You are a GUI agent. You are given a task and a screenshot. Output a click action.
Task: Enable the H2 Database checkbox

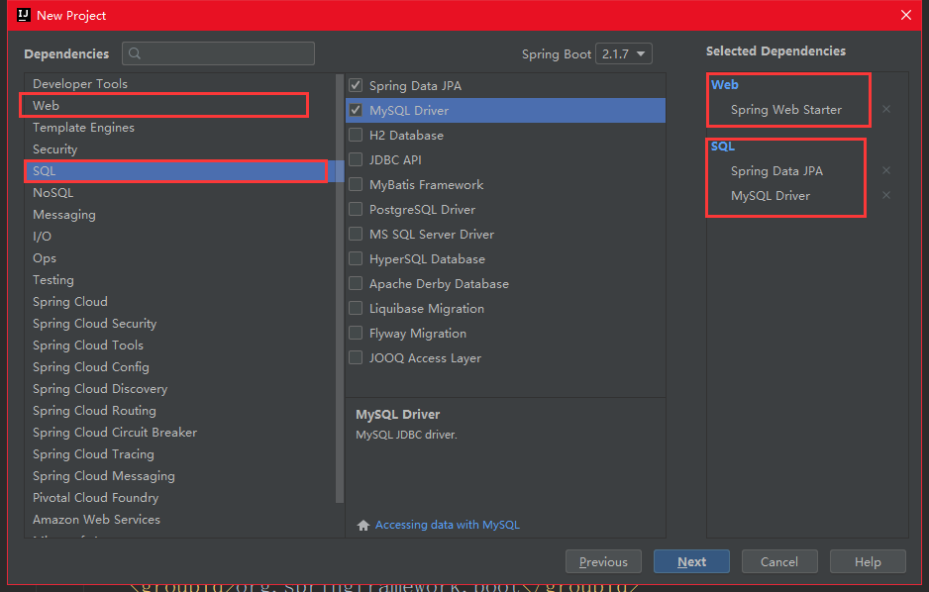click(356, 135)
